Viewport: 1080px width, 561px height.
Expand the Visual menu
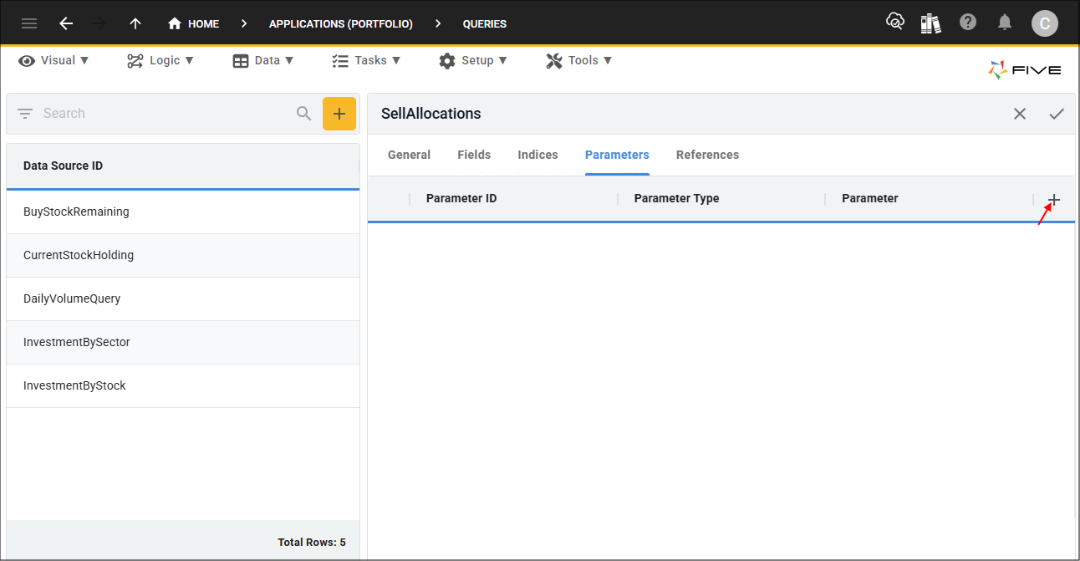coord(53,60)
